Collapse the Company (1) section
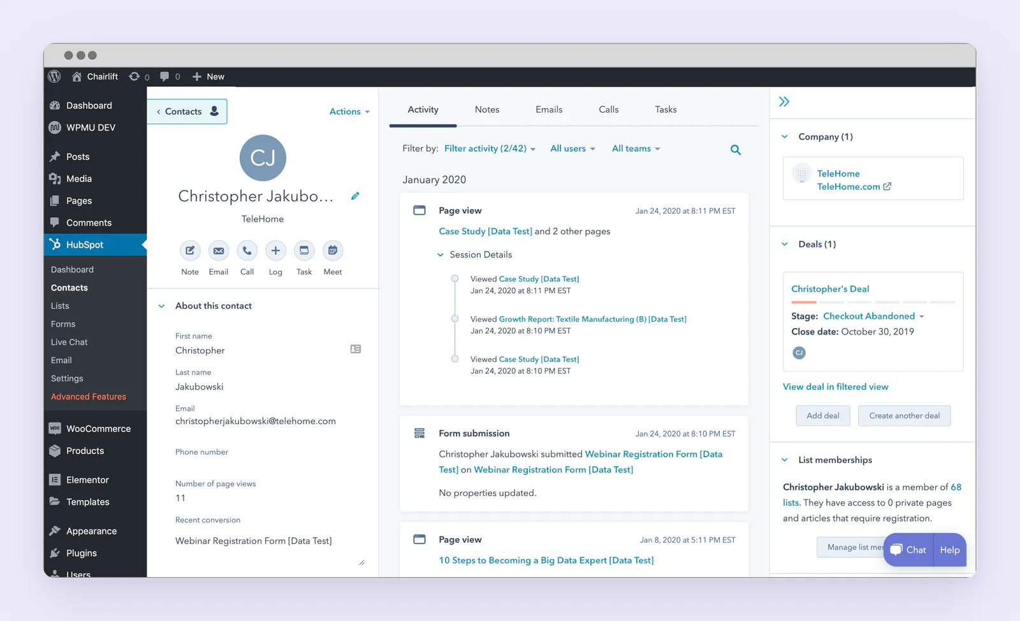 coord(785,137)
